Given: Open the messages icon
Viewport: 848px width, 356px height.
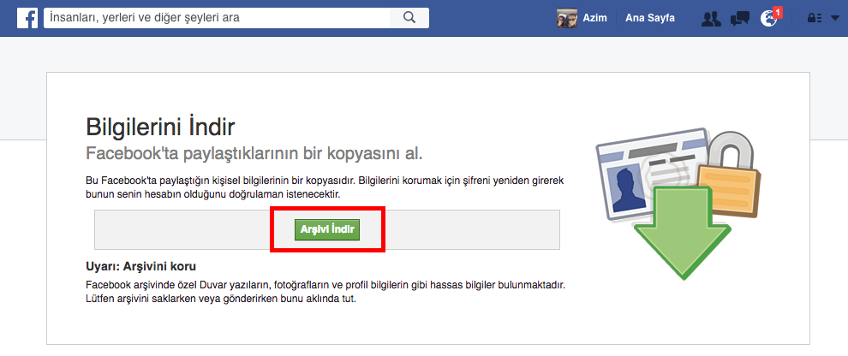Looking at the screenshot, I should click(739, 18).
